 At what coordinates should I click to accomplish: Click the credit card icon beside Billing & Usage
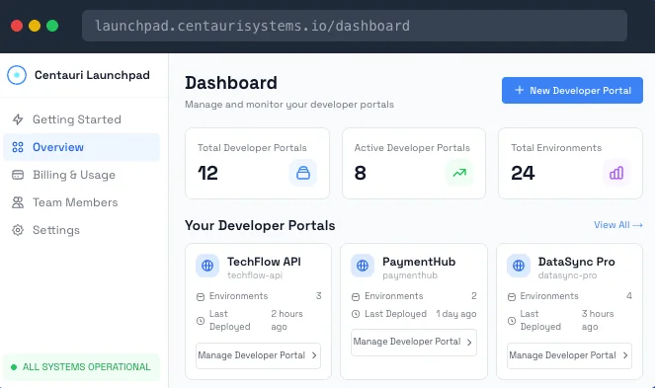pyautogui.click(x=18, y=175)
